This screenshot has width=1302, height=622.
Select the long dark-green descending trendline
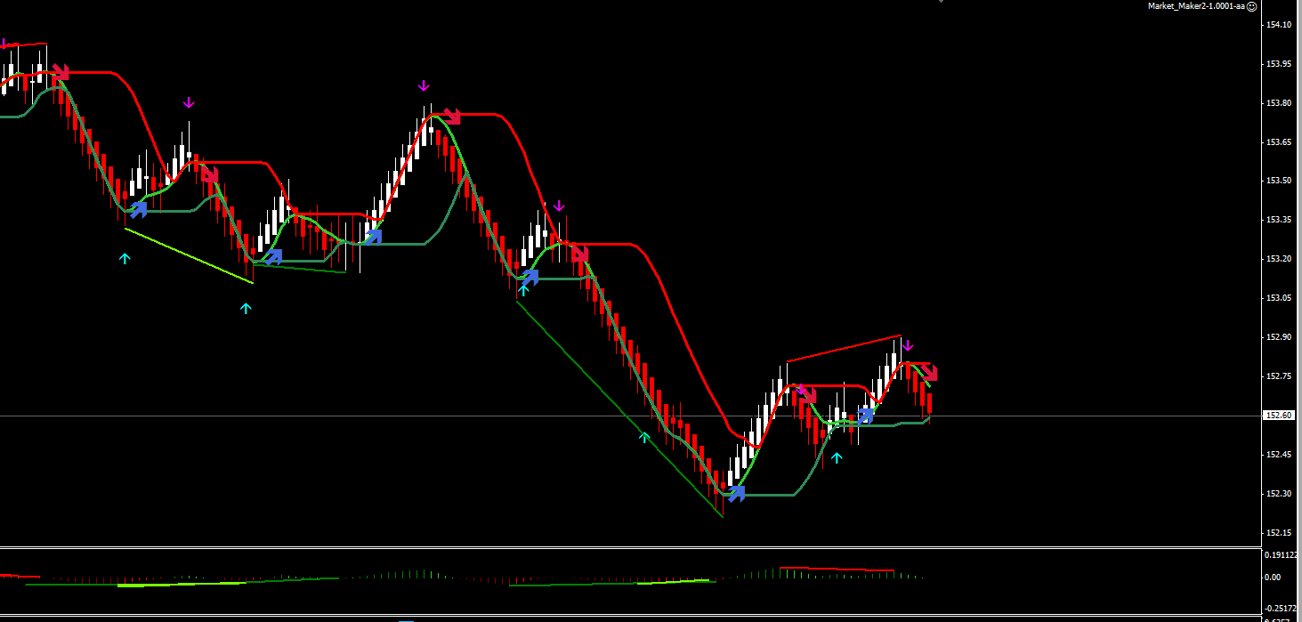[x=619, y=408]
